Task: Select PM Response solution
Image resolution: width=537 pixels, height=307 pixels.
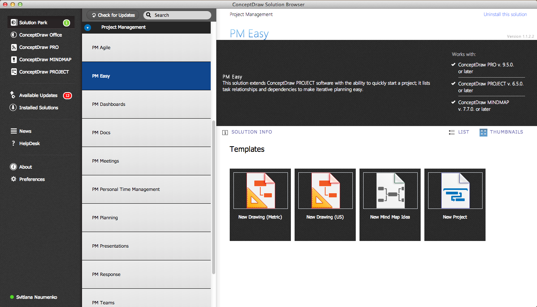Action: [146, 275]
